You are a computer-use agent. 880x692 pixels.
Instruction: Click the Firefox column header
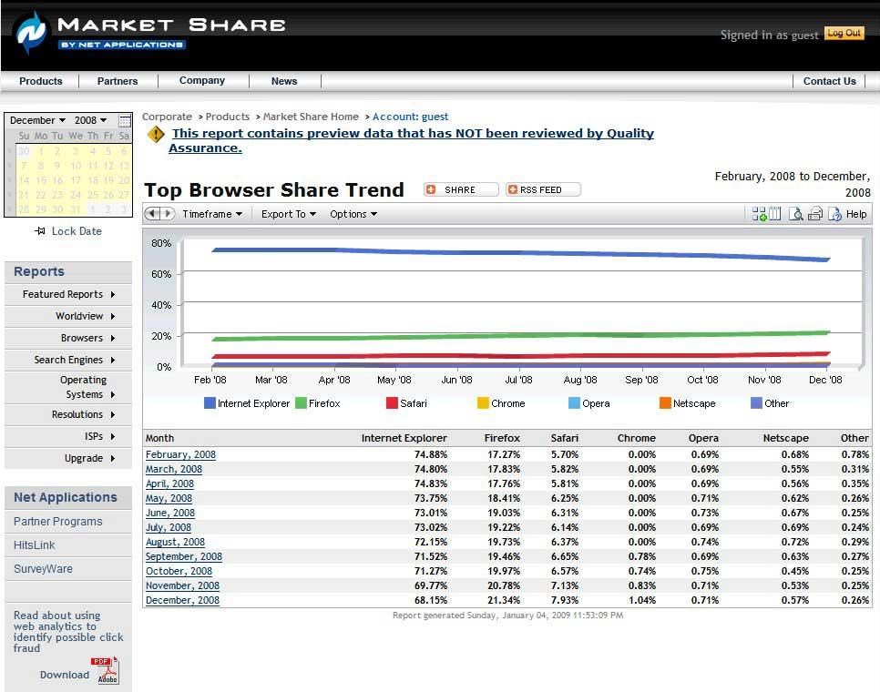coord(502,438)
